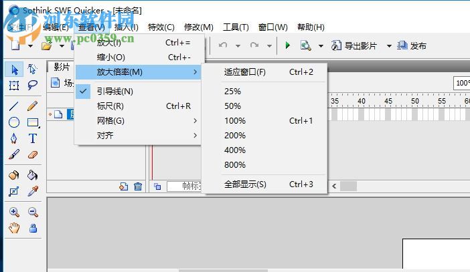470x272 pixels.
Task: Click the Undo arrow icon
Action: click(223, 45)
